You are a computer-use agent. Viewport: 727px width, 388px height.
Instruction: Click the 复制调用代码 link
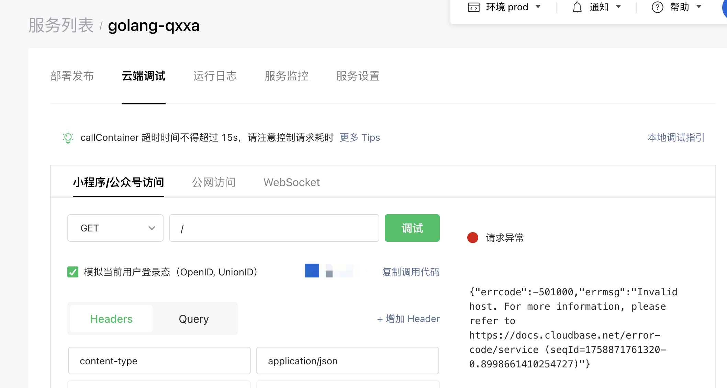point(411,272)
